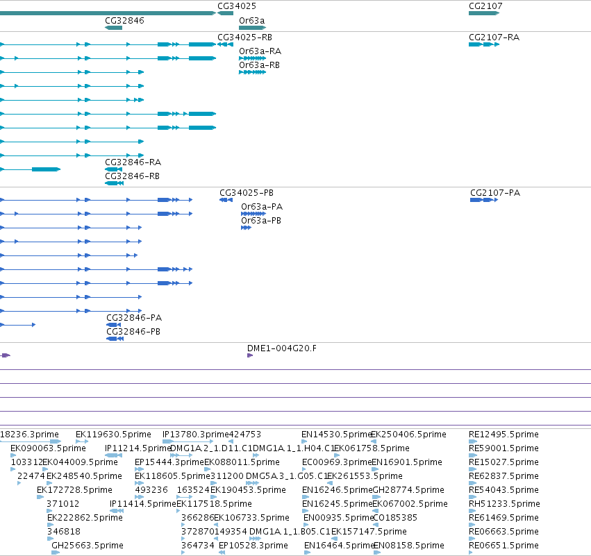Click the EN08158.5prime EST label
Screen dimensions: 591x556
409,546
